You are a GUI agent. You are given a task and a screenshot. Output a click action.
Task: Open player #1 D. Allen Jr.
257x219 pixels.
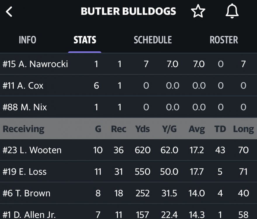click(30, 214)
